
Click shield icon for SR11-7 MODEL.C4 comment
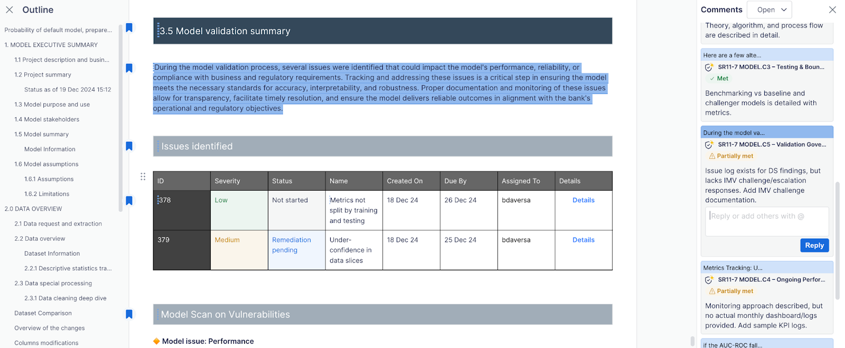(709, 280)
